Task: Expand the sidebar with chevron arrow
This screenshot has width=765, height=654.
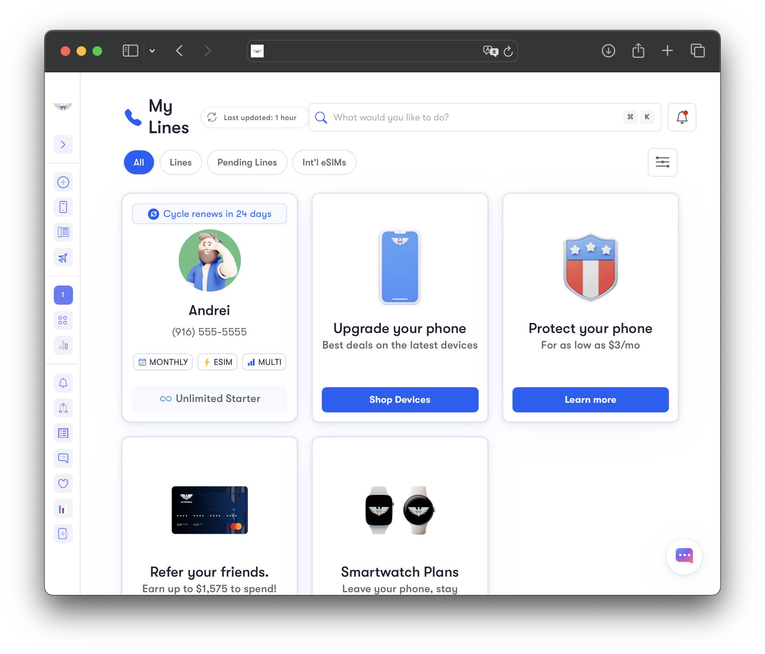Action: (63, 144)
